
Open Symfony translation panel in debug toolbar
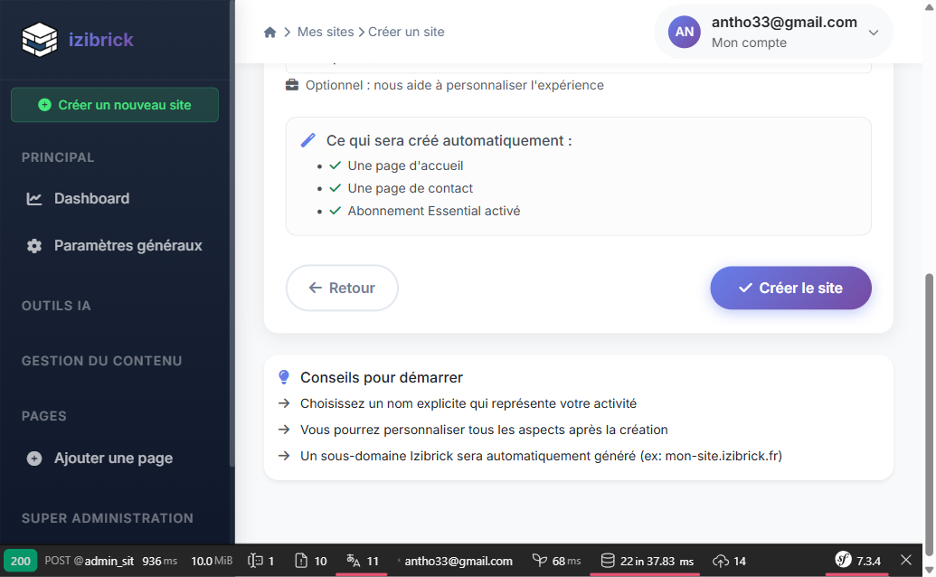pos(362,561)
